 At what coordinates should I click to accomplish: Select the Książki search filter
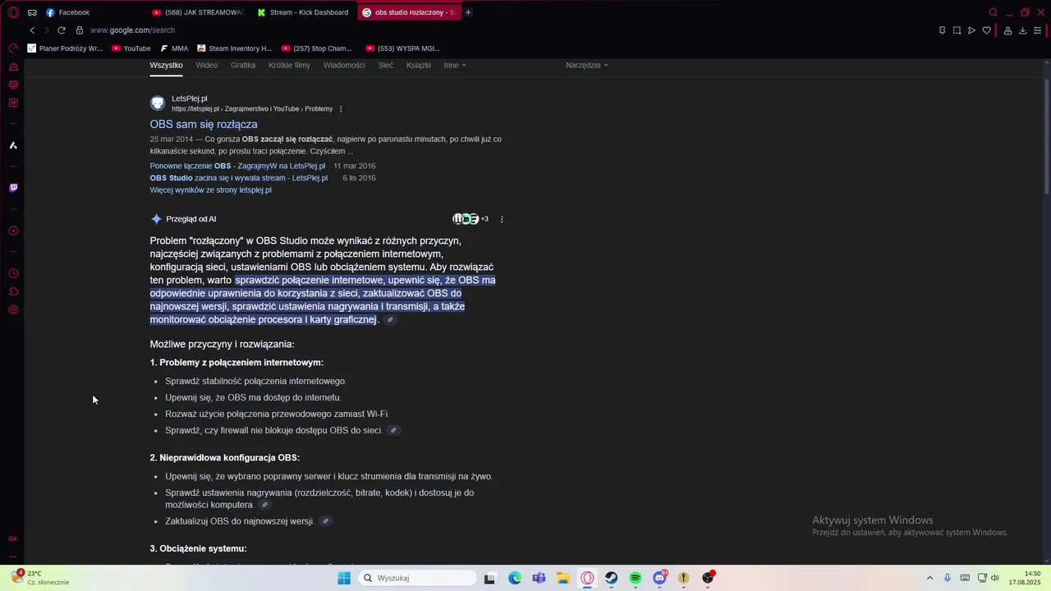click(419, 65)
